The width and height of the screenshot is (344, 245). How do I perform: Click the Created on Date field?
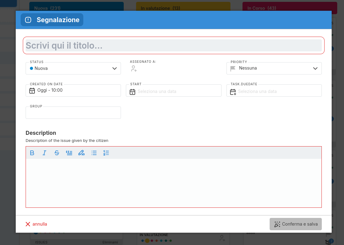point(73,90)
